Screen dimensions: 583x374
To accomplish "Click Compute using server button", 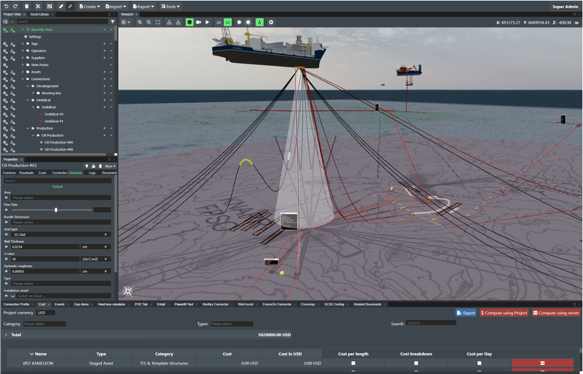I will (x=556, y=313).
